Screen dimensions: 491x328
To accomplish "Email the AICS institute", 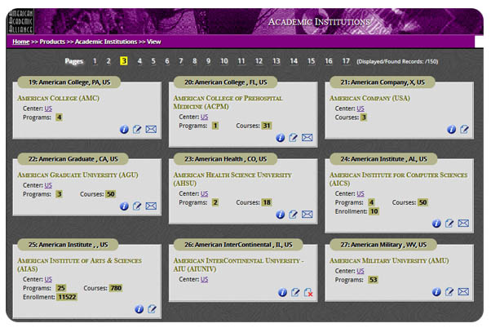I will tap(463, 223).
